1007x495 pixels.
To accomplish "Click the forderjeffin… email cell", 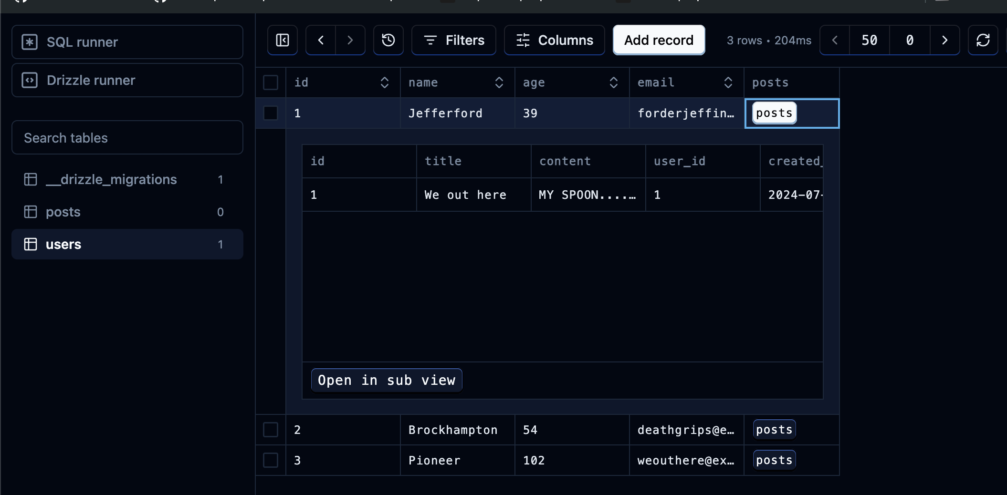I will coord(687,113).
